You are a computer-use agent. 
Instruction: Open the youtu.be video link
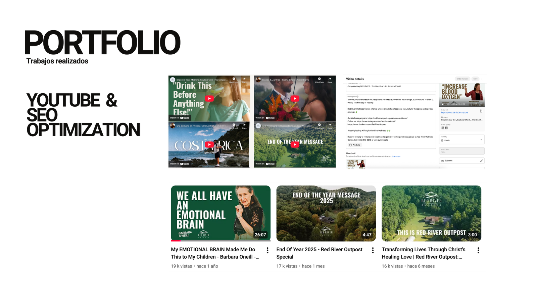pyautogui.click(x=454, y=113)
